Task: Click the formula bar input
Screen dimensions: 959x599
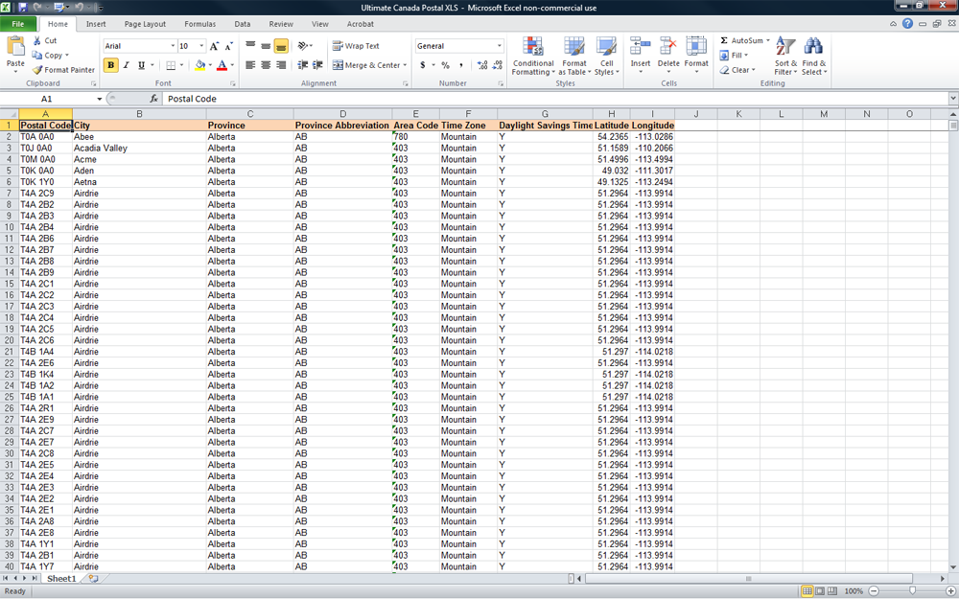Action: 556,99
